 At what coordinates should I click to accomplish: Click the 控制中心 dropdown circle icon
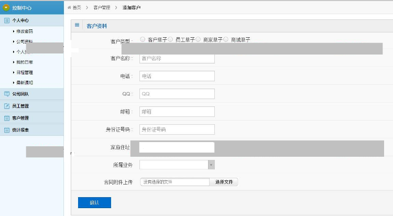pyautogui.click(x=6, y=7)
